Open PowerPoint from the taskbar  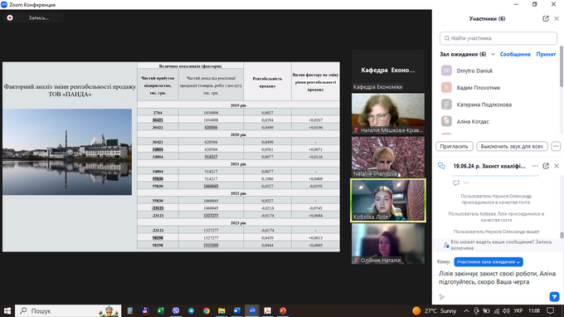283,311
